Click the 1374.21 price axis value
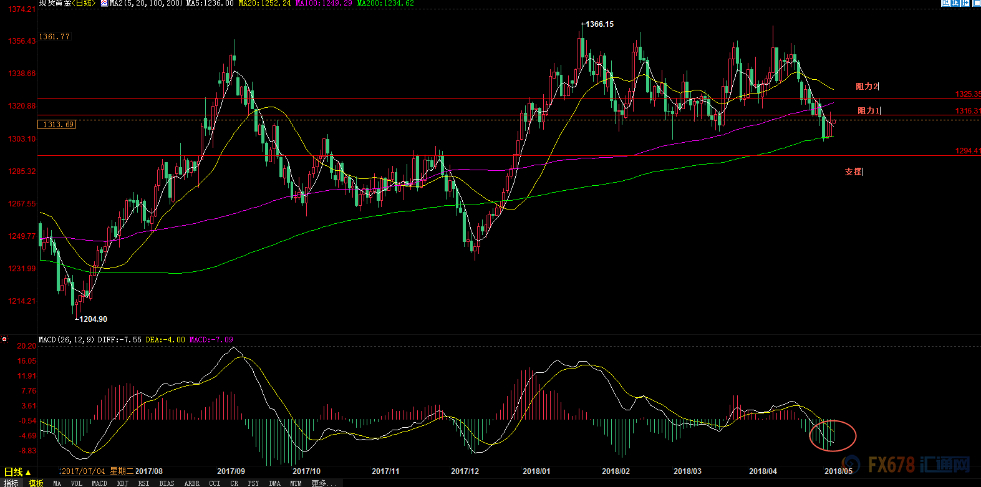 click(x=22, y=9)
